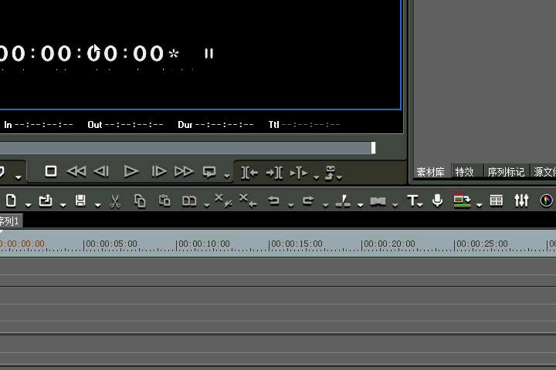This screenshot has height=370, width=556.
Task: Step back to previous frame
Action: (101, 172)
